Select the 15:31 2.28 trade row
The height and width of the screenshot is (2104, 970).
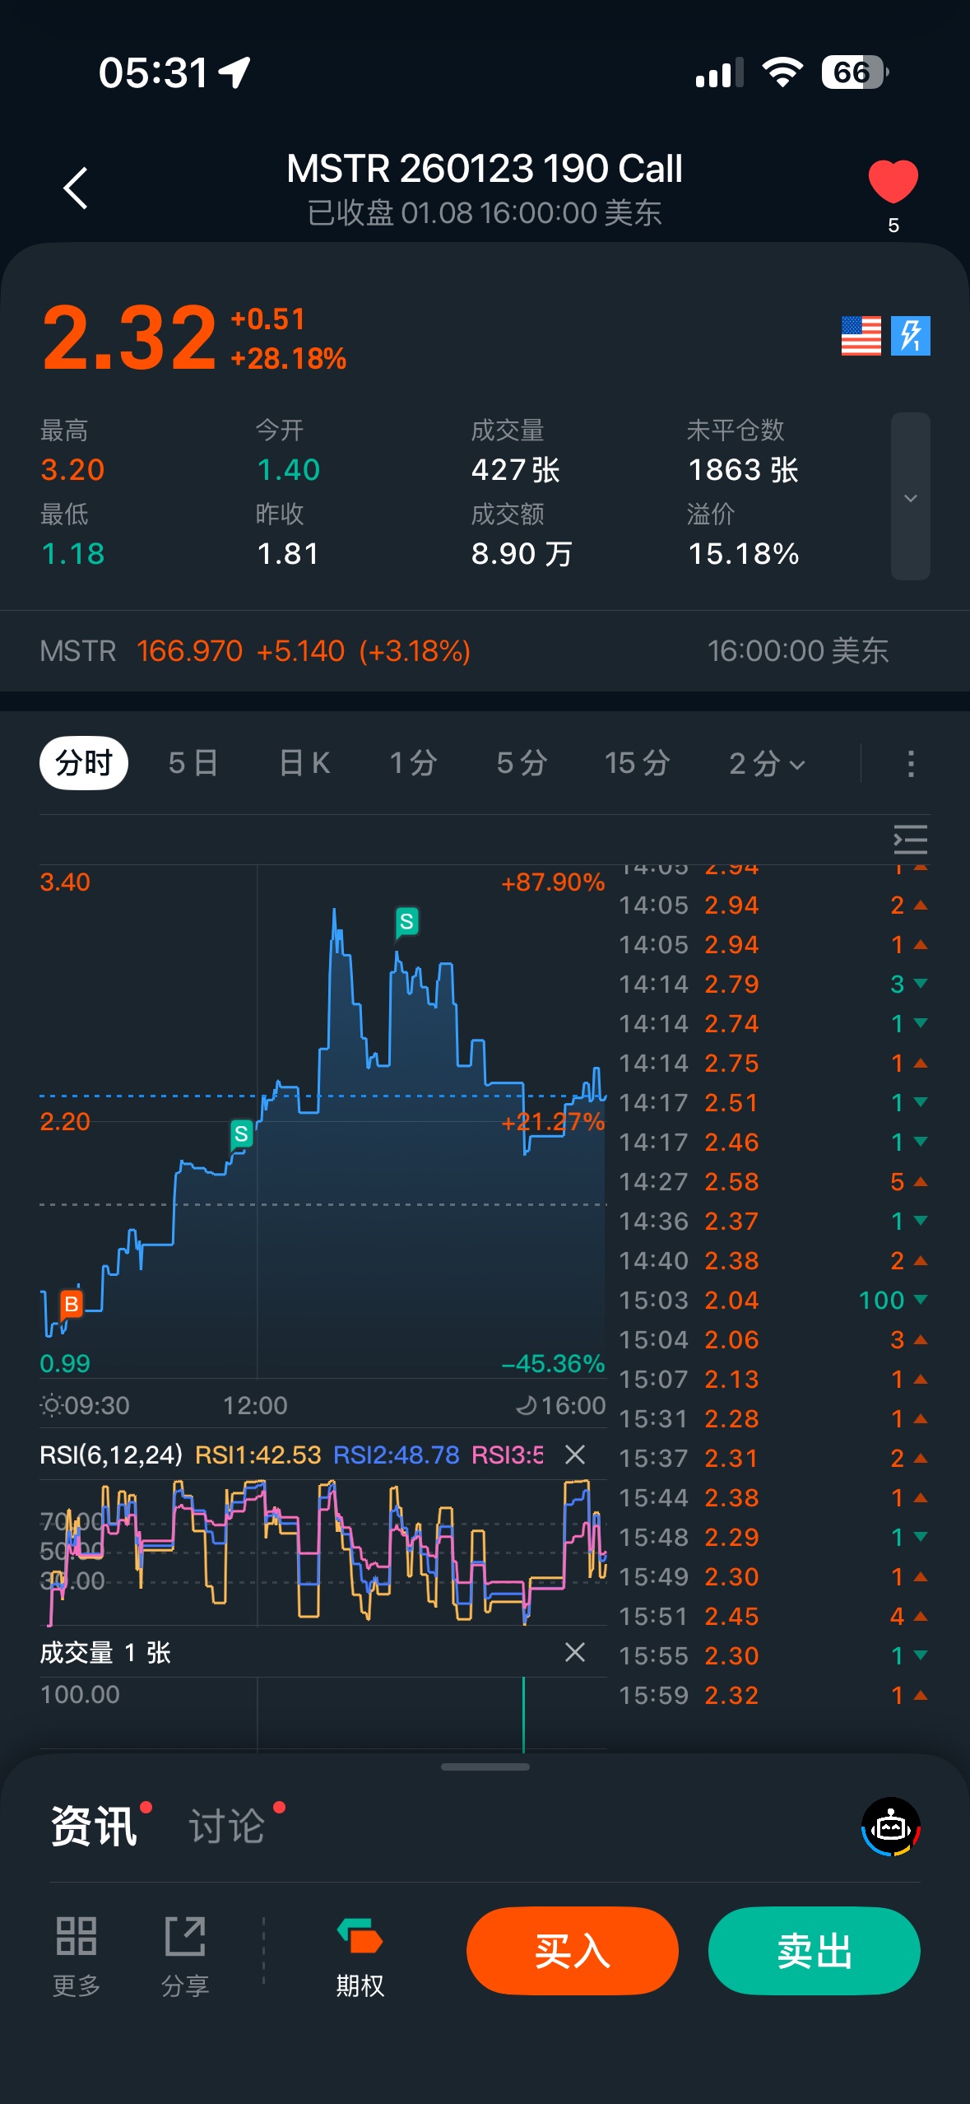click(773, 1419)
